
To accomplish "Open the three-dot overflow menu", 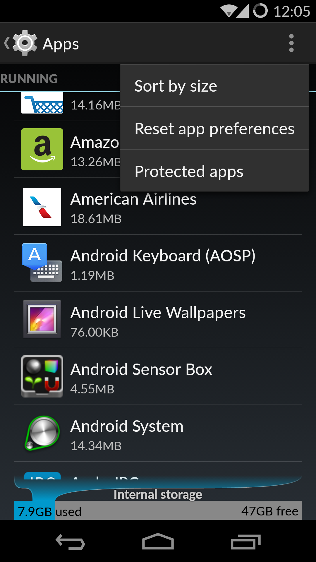I will point(291,43).
